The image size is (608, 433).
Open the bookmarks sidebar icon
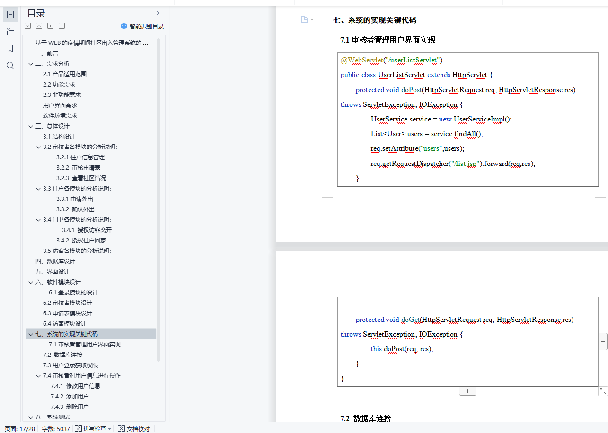click(10, 49)
